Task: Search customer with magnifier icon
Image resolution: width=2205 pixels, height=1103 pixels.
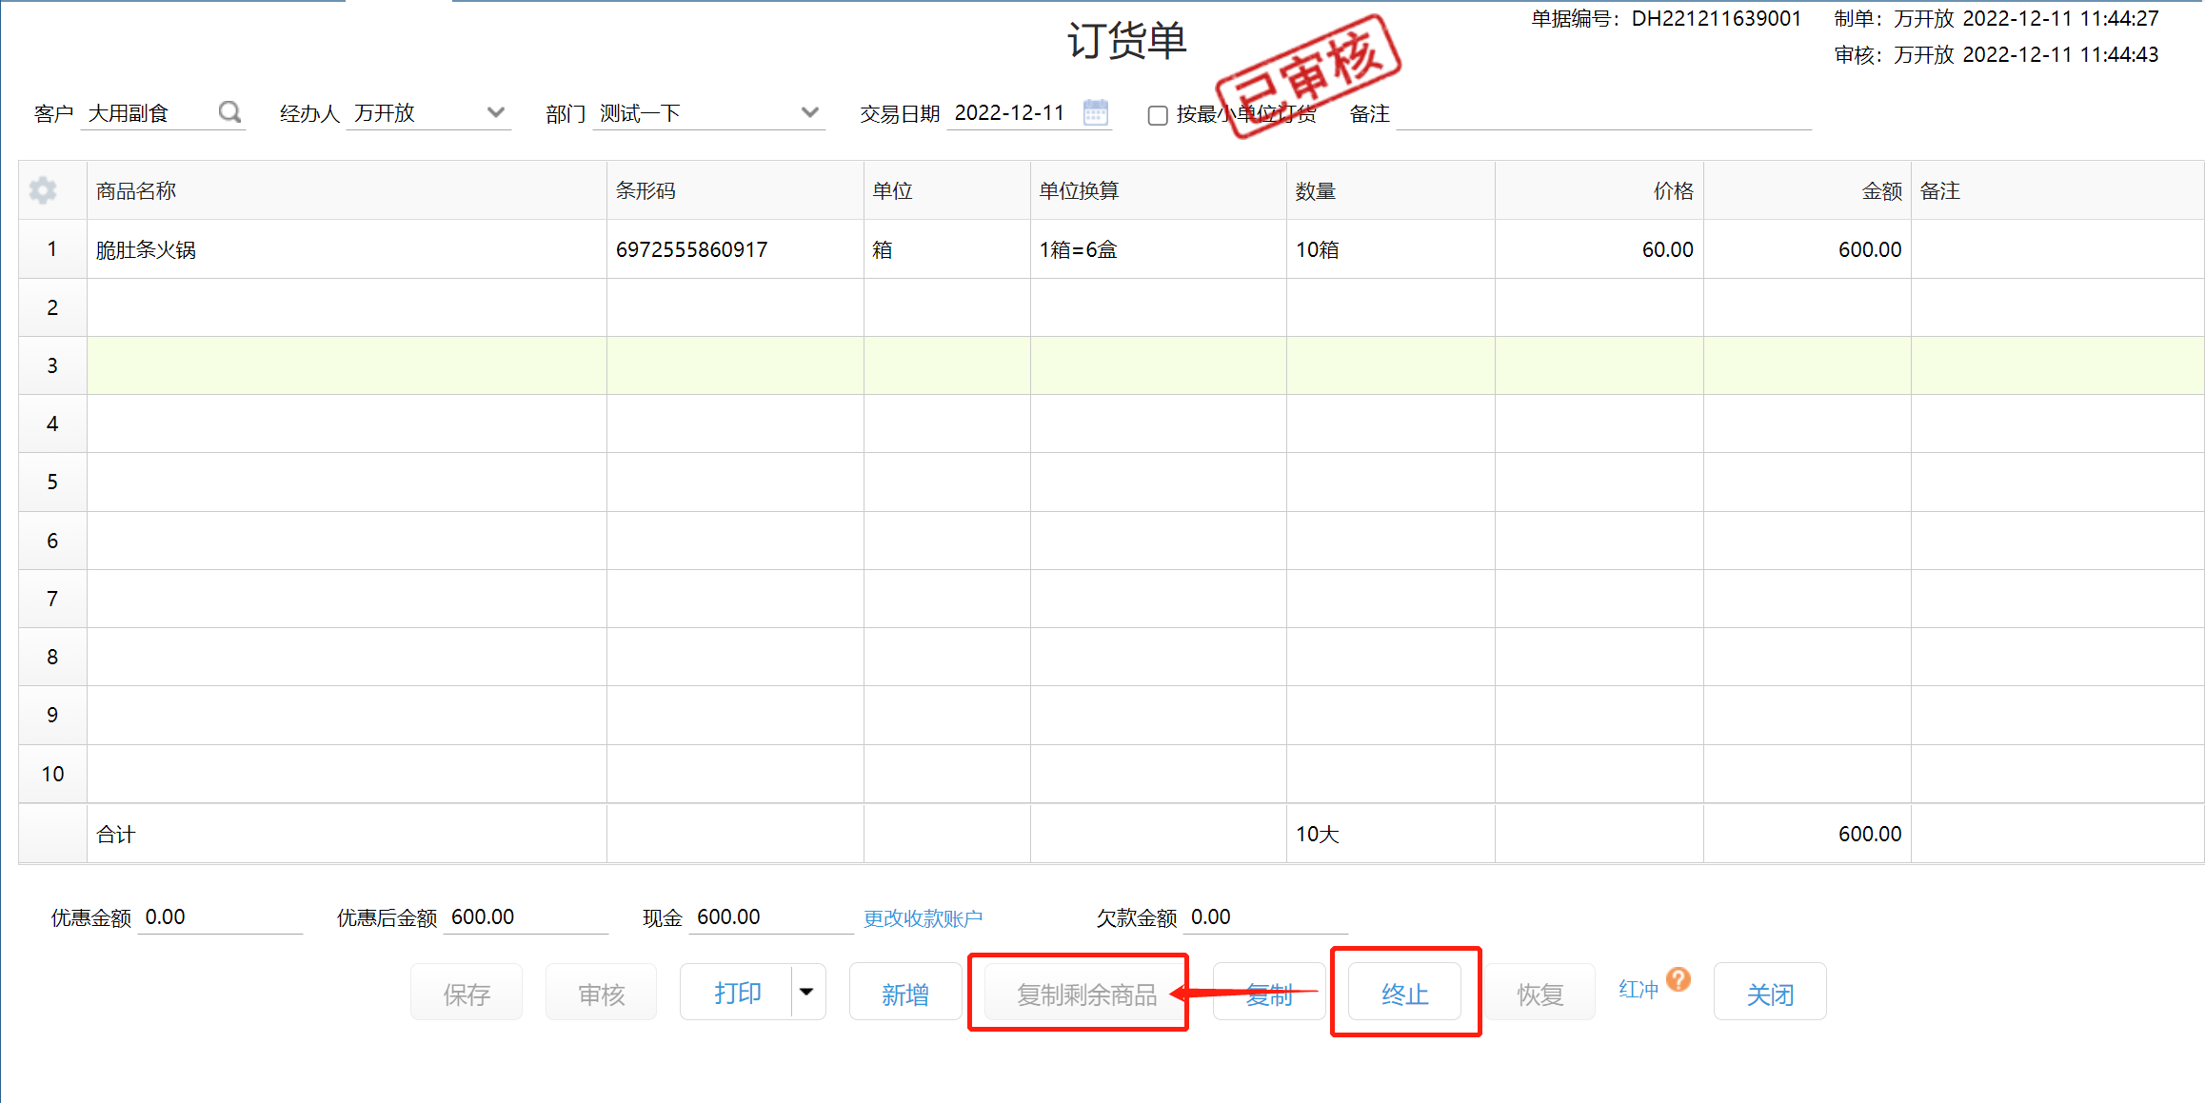Action: [229, 112]
